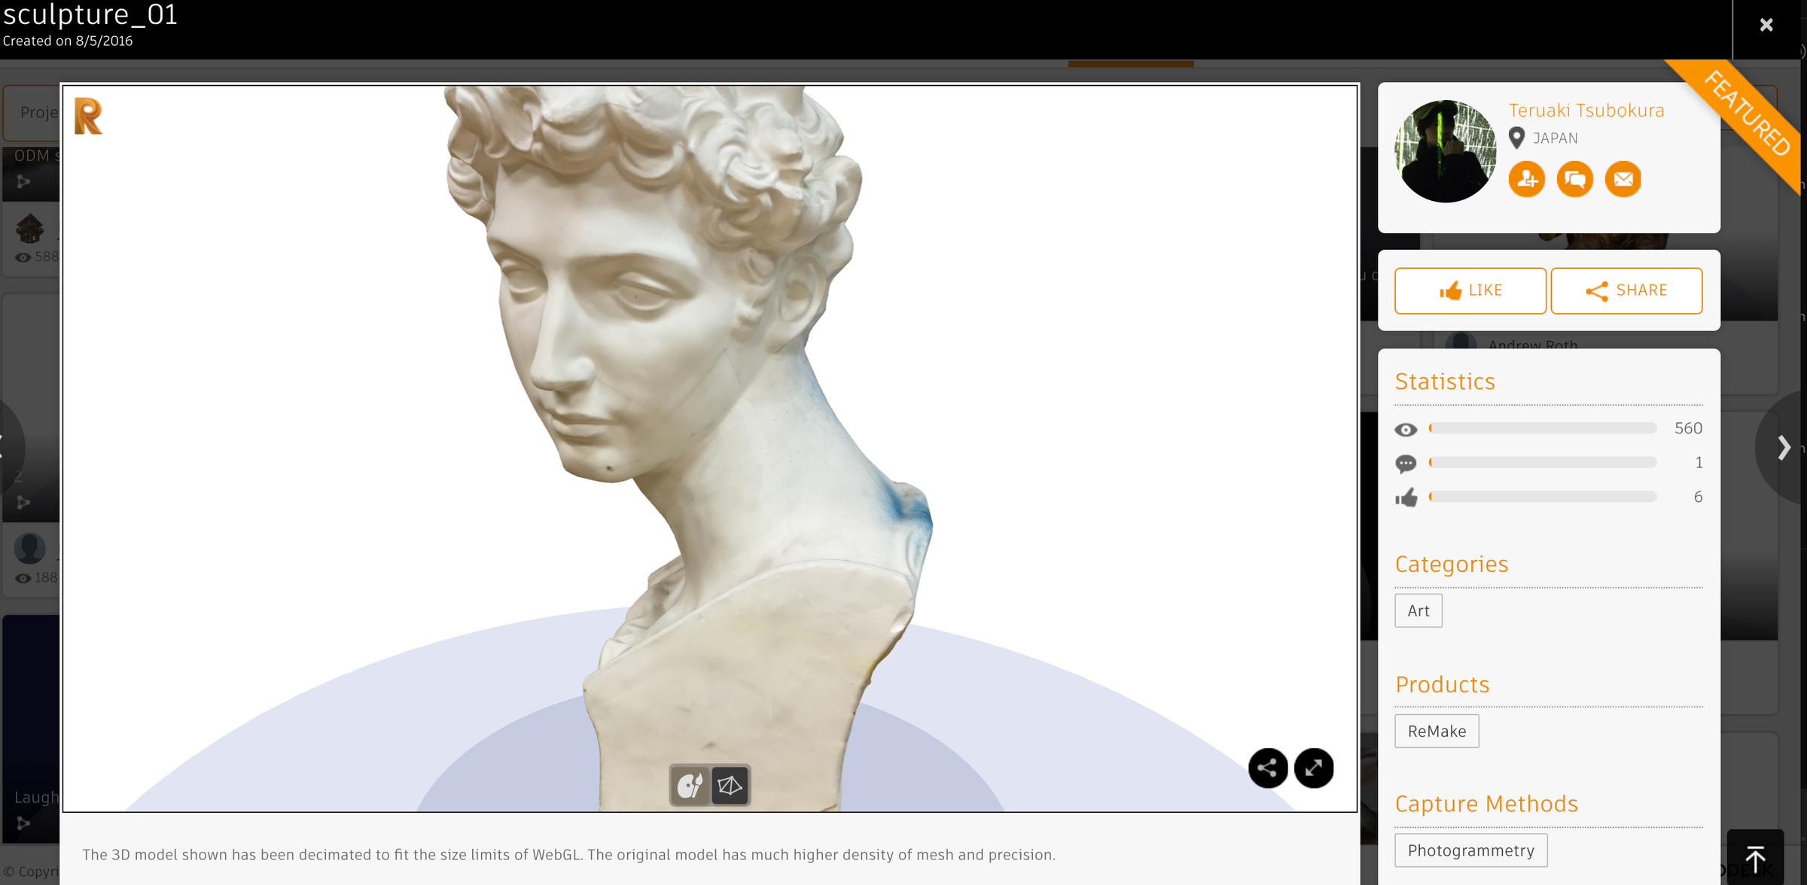Follow the user via add-person icon

click(1526, 179)
